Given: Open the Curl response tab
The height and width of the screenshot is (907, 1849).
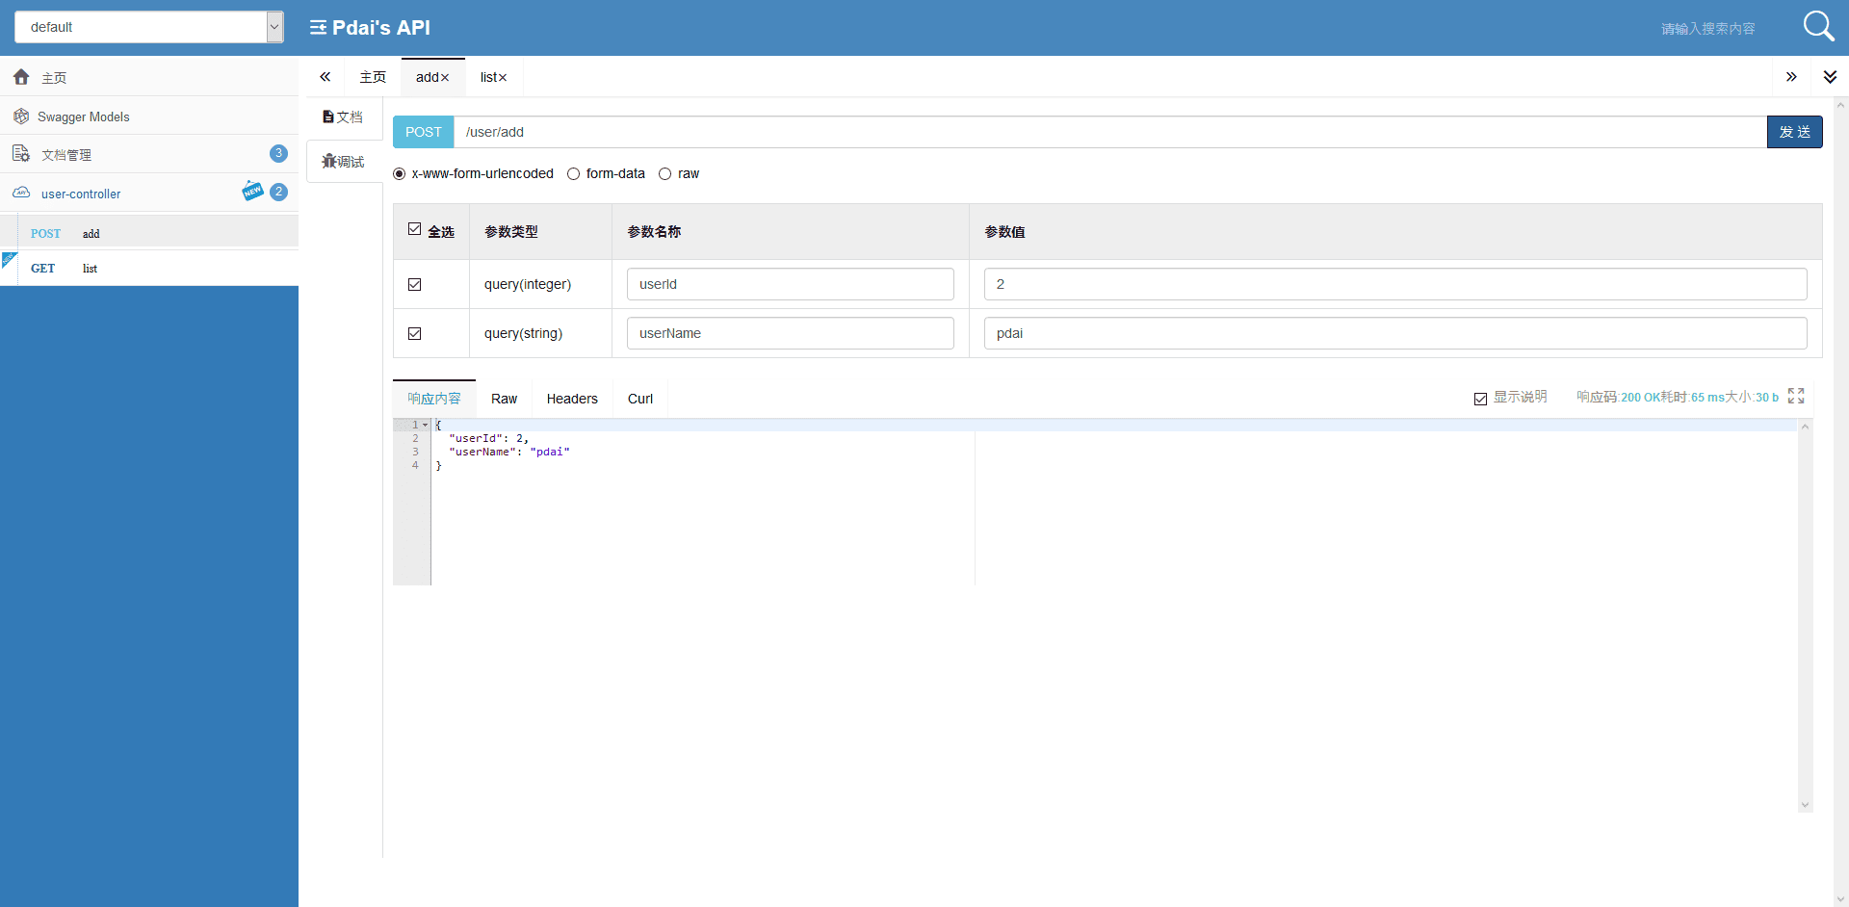Looking at the screenshot, I should (x=640, y=399).
